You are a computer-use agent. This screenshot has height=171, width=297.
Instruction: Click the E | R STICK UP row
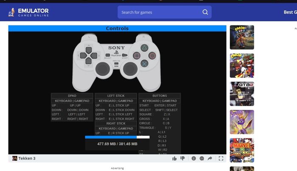click(x=116, y=133)
